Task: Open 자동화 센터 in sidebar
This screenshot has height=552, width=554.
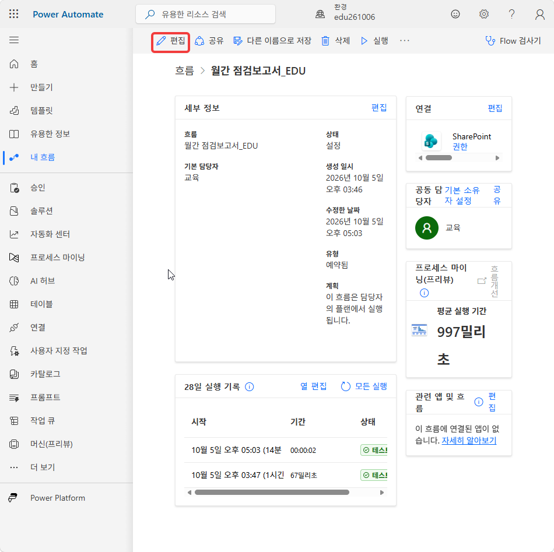Action: click(x=50, y=234)
